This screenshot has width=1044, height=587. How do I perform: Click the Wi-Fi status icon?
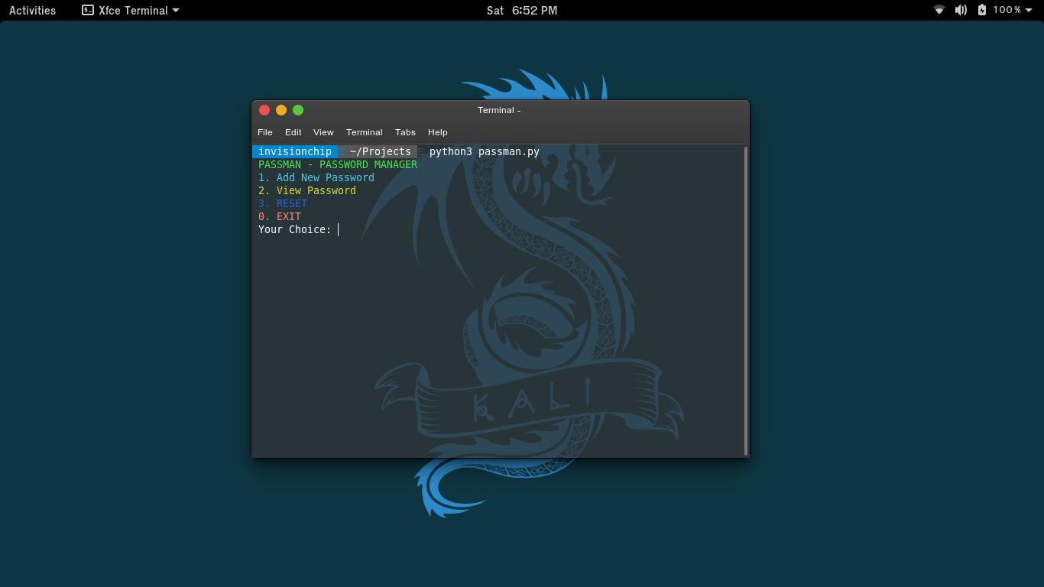(939, 10)
